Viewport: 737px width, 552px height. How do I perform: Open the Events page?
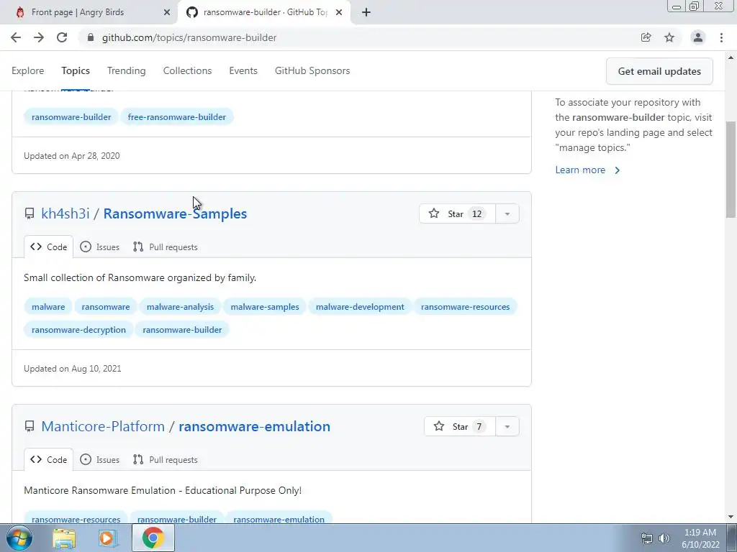point(243,70)
